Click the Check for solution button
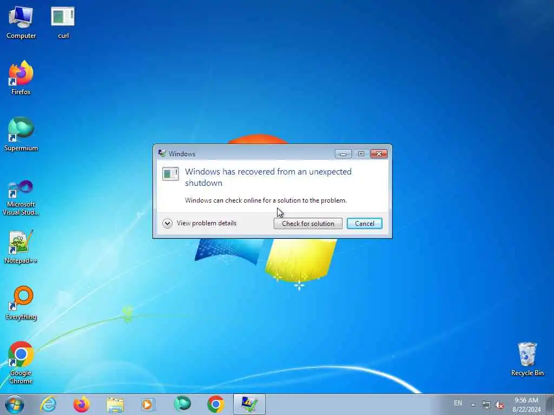Screen dimensions: 554x415 308,223
